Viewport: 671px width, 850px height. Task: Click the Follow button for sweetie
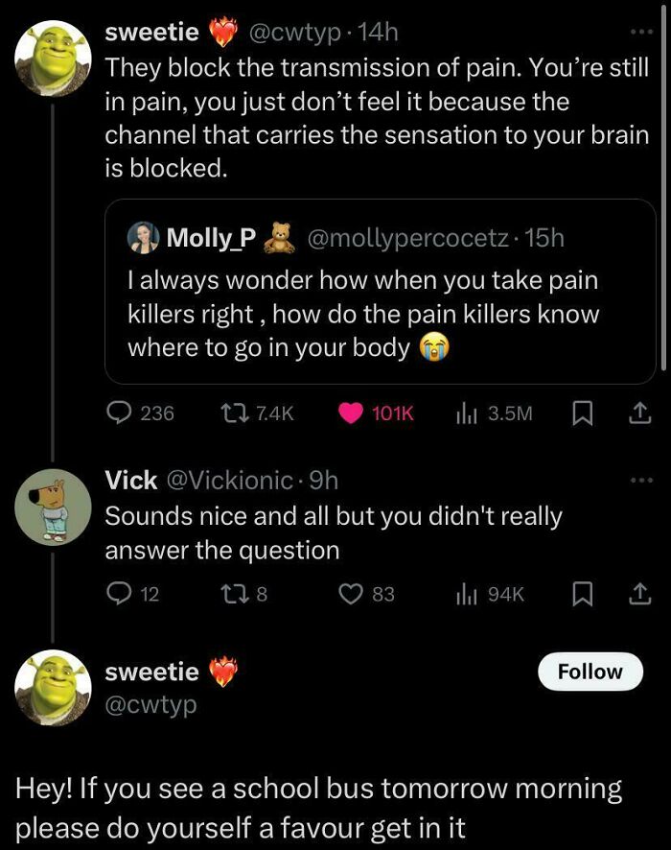590,672
